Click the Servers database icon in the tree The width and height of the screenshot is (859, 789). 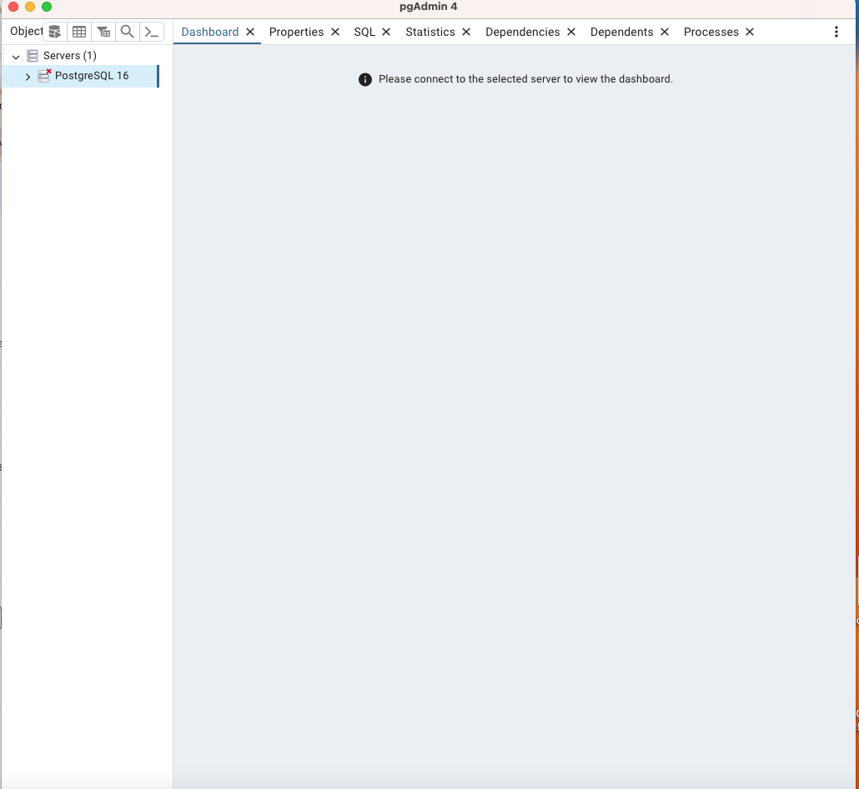(31, 55)
